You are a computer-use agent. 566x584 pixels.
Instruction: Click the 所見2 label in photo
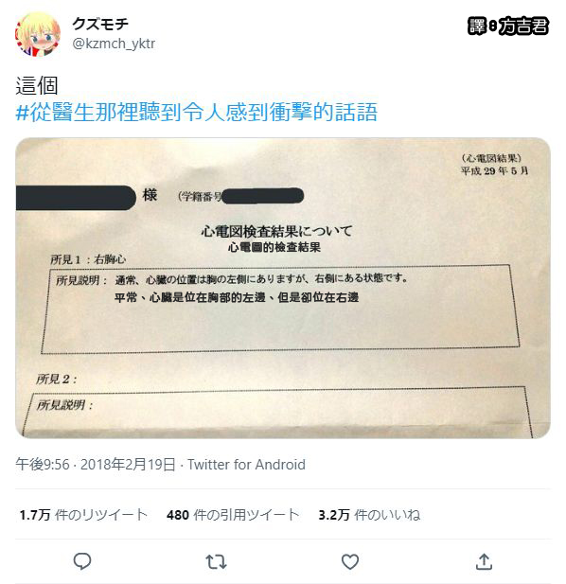56,380
